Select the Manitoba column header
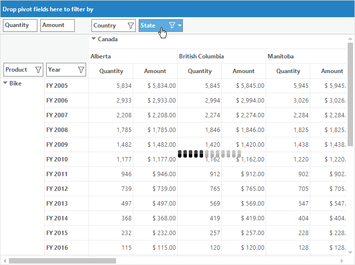355x265 pixels. 306,56
